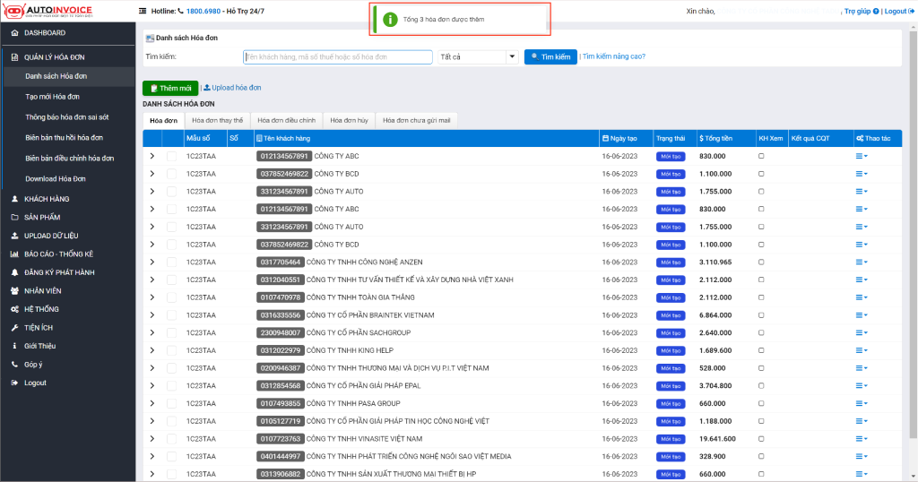Select the row checkbox for Giải pháp Epal
Screen dimensions: 918x482
(x=171, y=386)
